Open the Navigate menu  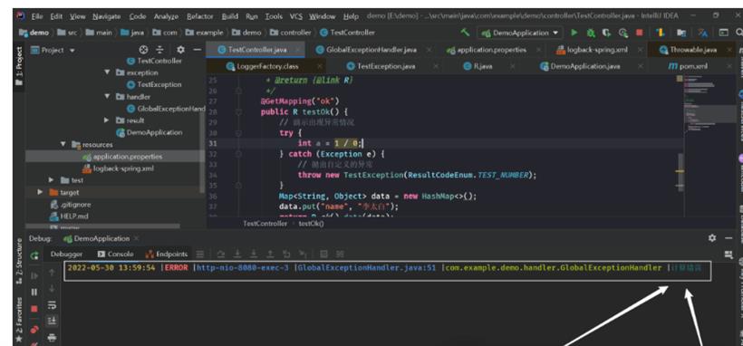click(107, 16)
